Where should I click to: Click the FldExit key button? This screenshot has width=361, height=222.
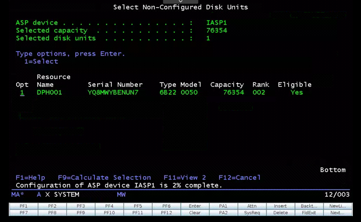pyautogui.click(x=309, y=213)
